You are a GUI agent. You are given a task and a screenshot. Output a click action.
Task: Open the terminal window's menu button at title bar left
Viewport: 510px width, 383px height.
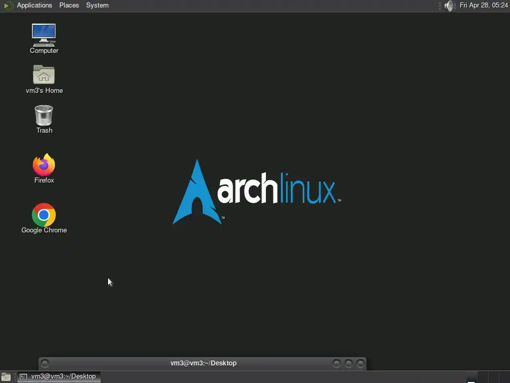coord(45,363)
